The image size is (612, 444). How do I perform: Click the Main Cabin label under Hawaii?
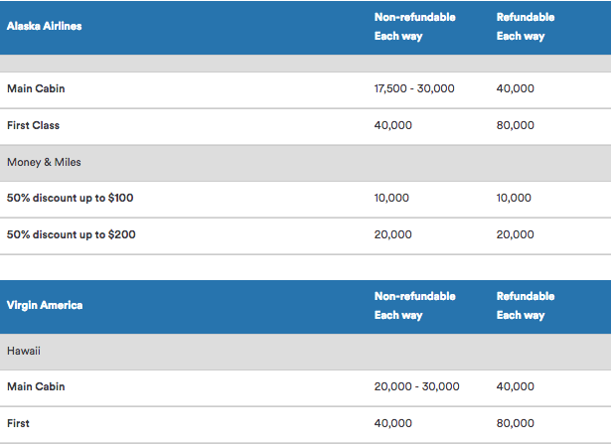tap(36, 387)
